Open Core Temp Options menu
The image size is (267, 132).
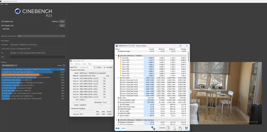click(77, 64)
